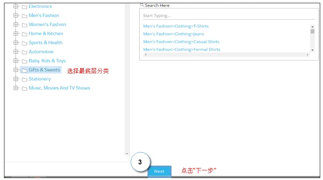Choose Men's Fashion>Clothing>T-Shirts result

176,26
